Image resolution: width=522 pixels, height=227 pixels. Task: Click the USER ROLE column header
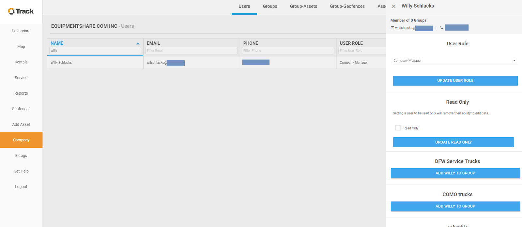[351, 43]
